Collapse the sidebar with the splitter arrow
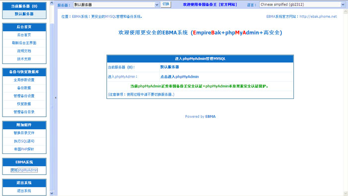This screenshot has height=196, width=348. [x=56, y=98]
